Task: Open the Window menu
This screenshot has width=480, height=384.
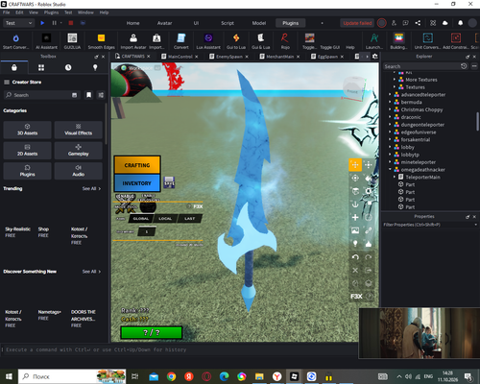Action: click(x=85, y=12)
